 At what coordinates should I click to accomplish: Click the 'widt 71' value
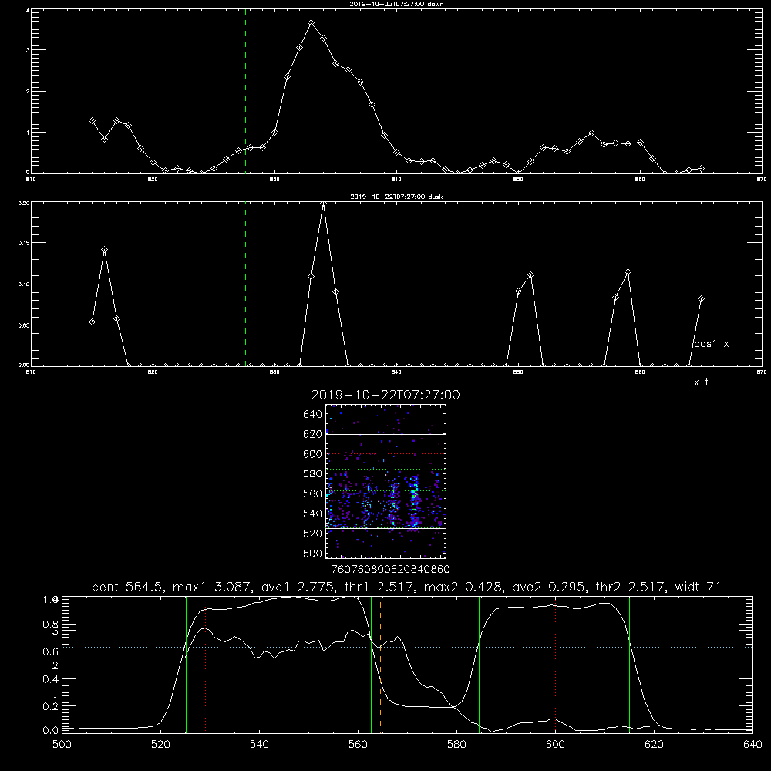[x=699, y=587]
